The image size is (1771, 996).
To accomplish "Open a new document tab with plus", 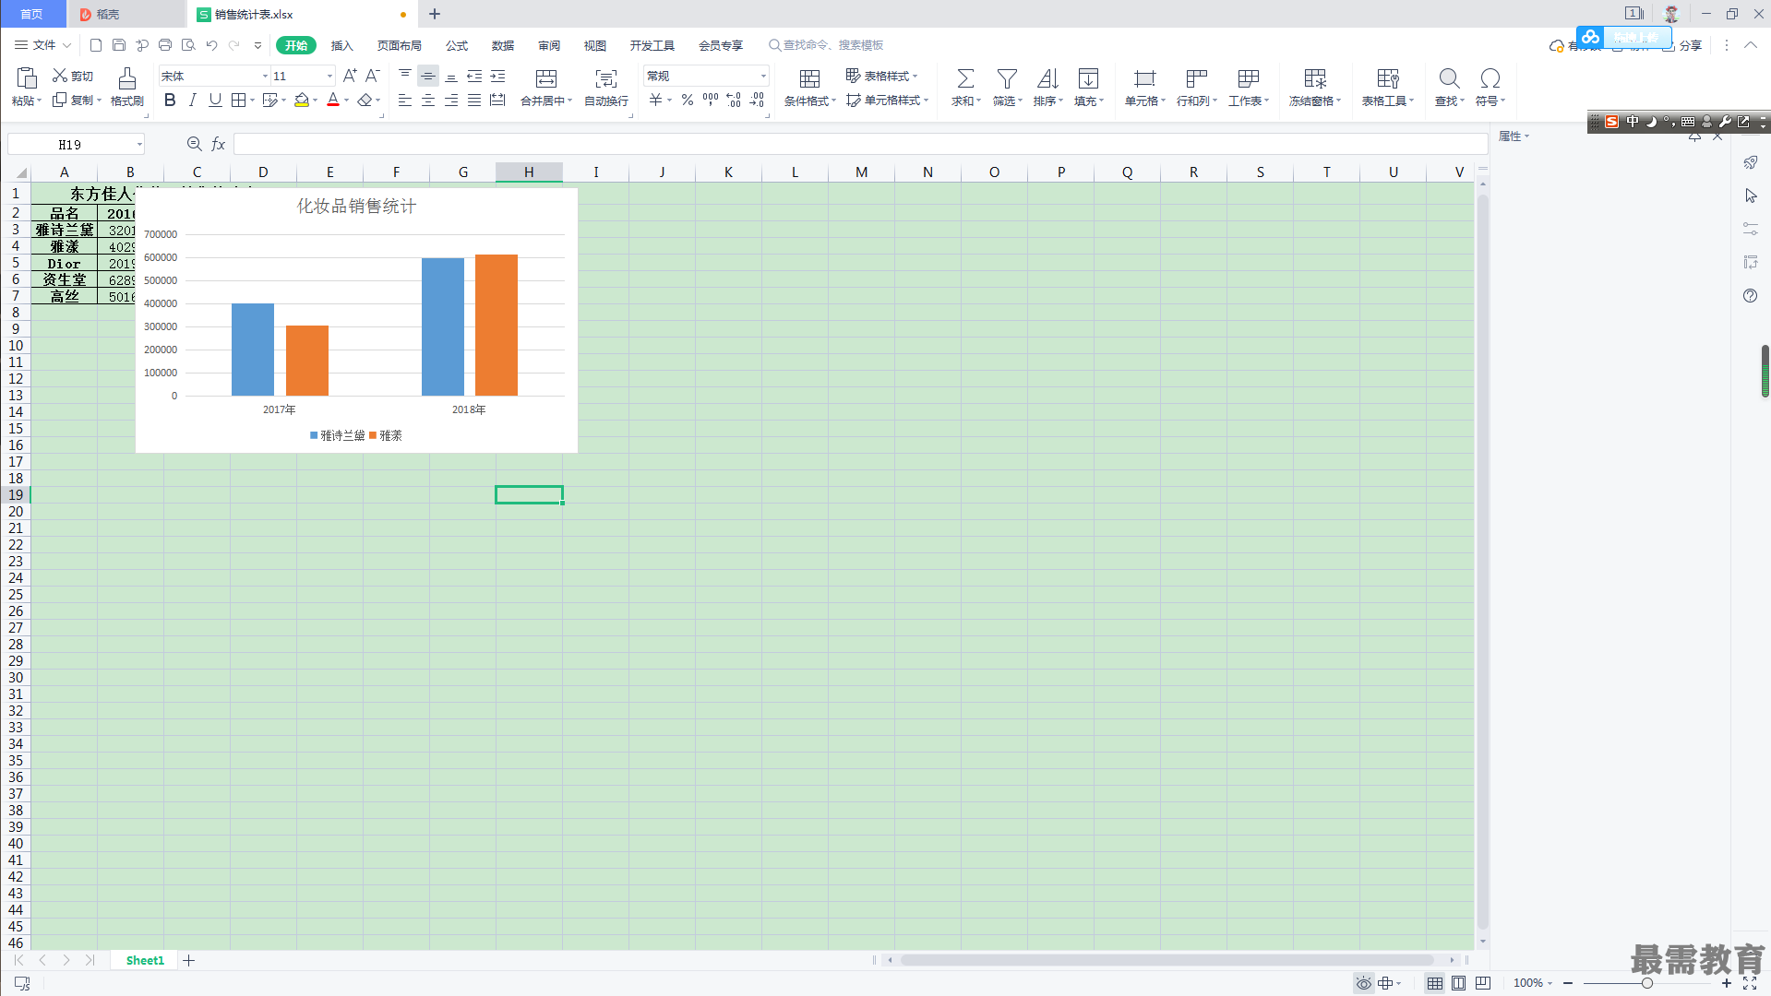I will [435, 14].
